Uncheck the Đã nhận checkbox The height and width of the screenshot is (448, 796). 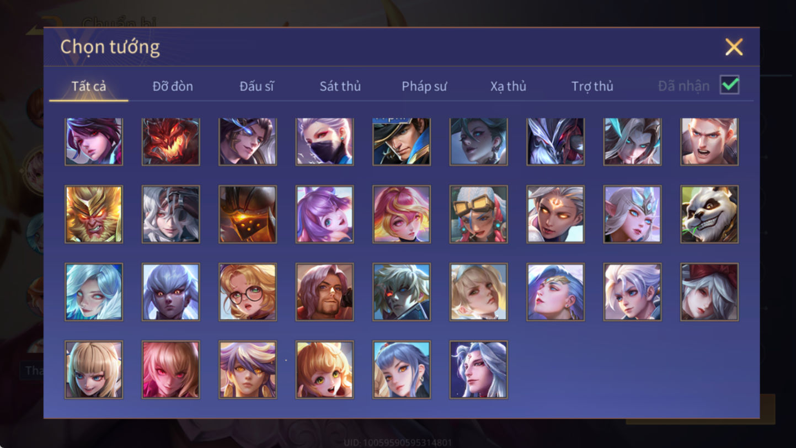tap(730, 85)
